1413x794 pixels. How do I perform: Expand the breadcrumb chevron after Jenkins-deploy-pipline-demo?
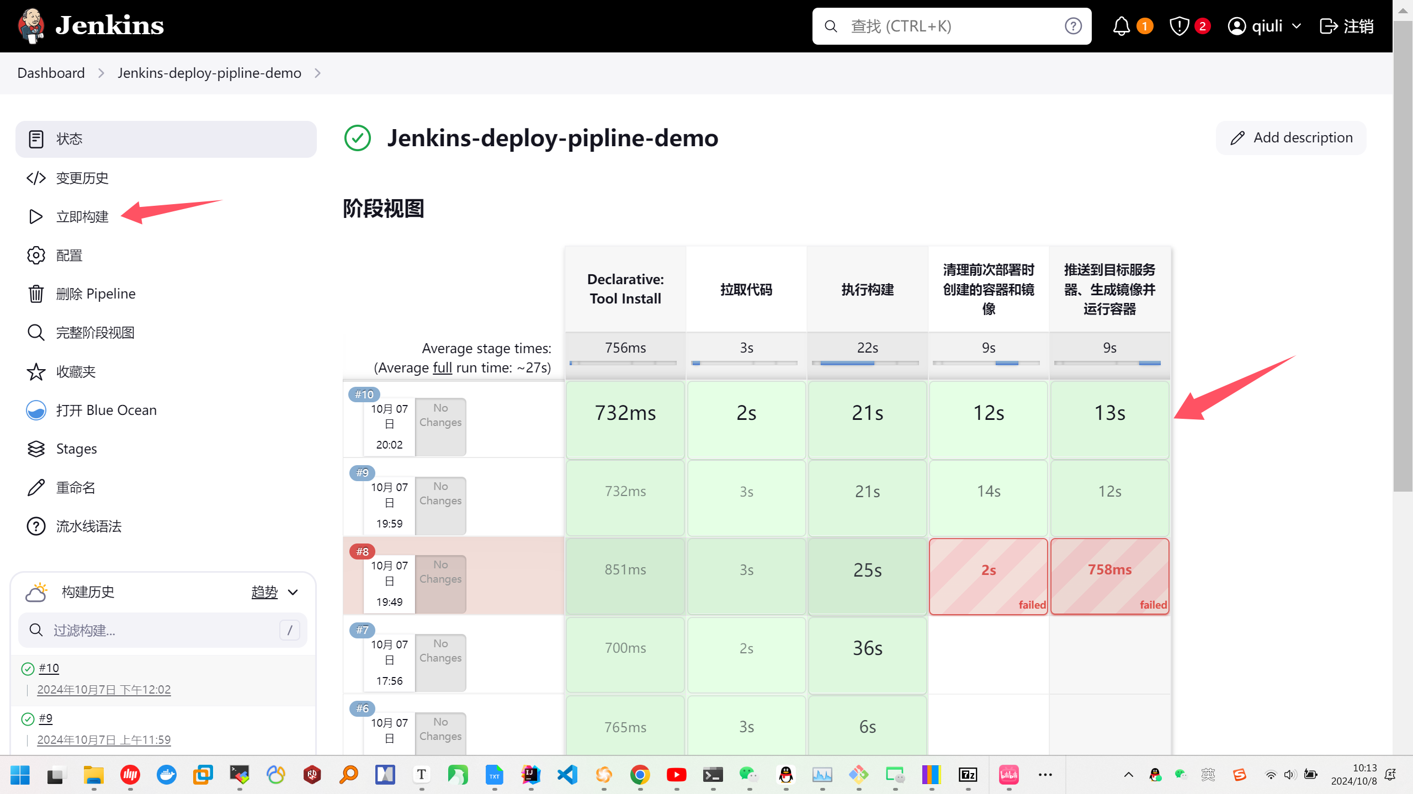pos(317,73)
